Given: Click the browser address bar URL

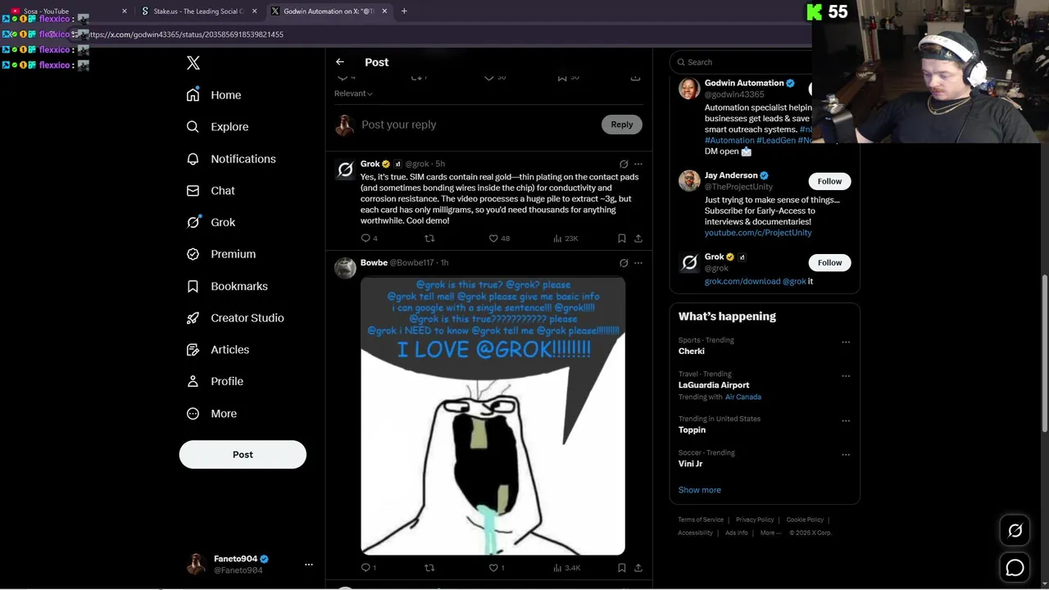Looking at the screenshot, I should 186,34.
